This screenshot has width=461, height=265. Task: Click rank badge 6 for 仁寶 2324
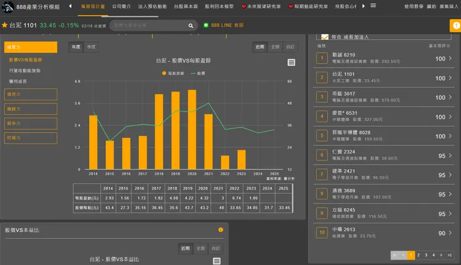point(322,155)
